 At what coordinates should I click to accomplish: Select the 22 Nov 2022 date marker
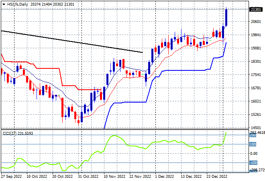click(140, 177)
